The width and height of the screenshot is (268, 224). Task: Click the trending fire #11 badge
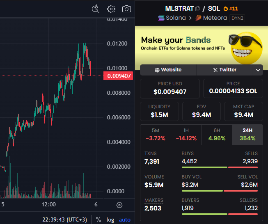tap(231, 9)
